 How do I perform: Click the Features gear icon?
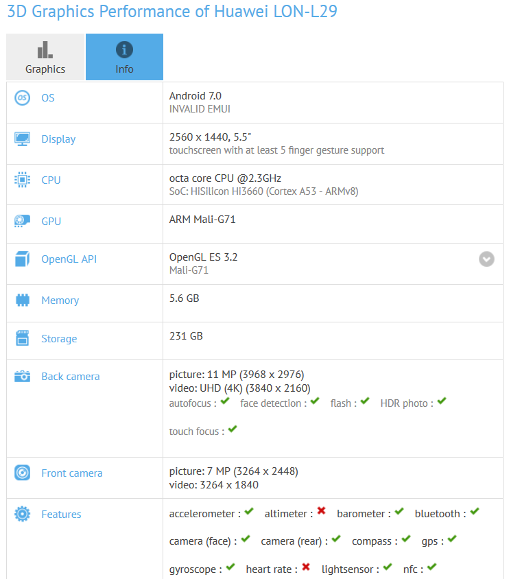pyautogui.click(x=22, y=514)
